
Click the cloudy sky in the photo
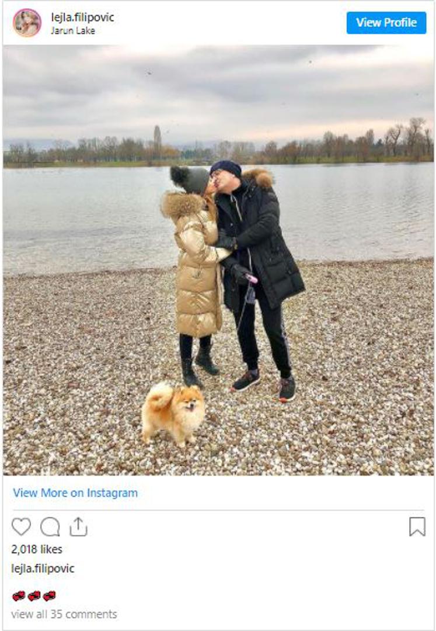pos(218,89)
